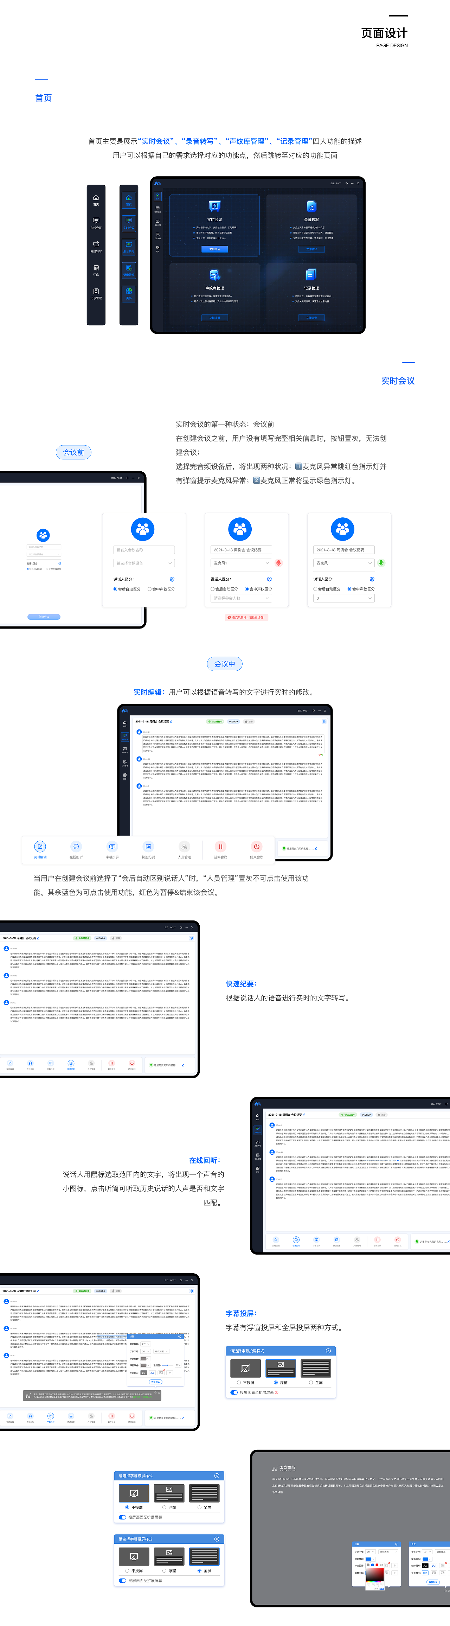Click the 在线回听 headphone icon in the enlarged toolbar
Screen dimensions: 450x1626
click(76, 847)
